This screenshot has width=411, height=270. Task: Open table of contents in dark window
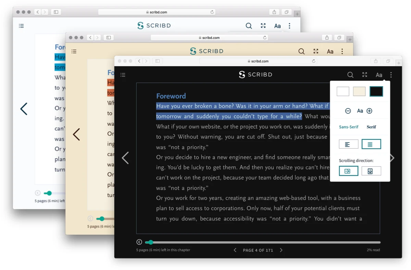tap(123, 75)
